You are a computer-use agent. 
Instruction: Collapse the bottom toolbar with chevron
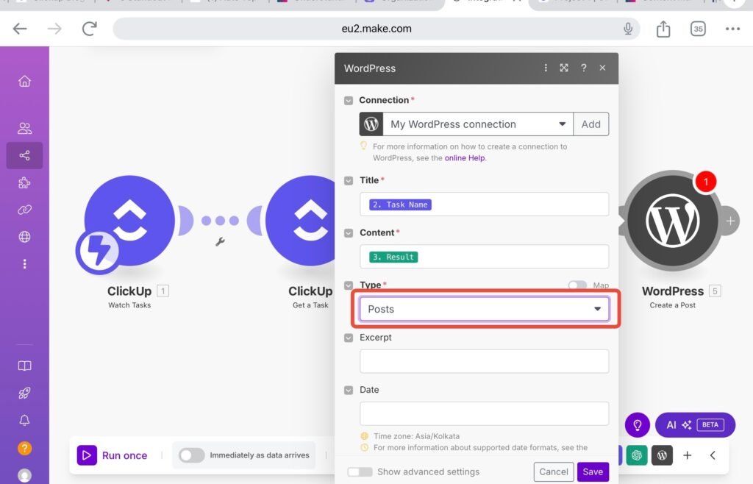(713, 455)
